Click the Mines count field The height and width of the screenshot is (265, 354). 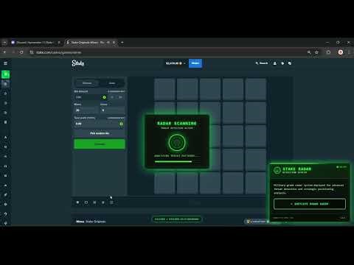(x=86, y=110)
